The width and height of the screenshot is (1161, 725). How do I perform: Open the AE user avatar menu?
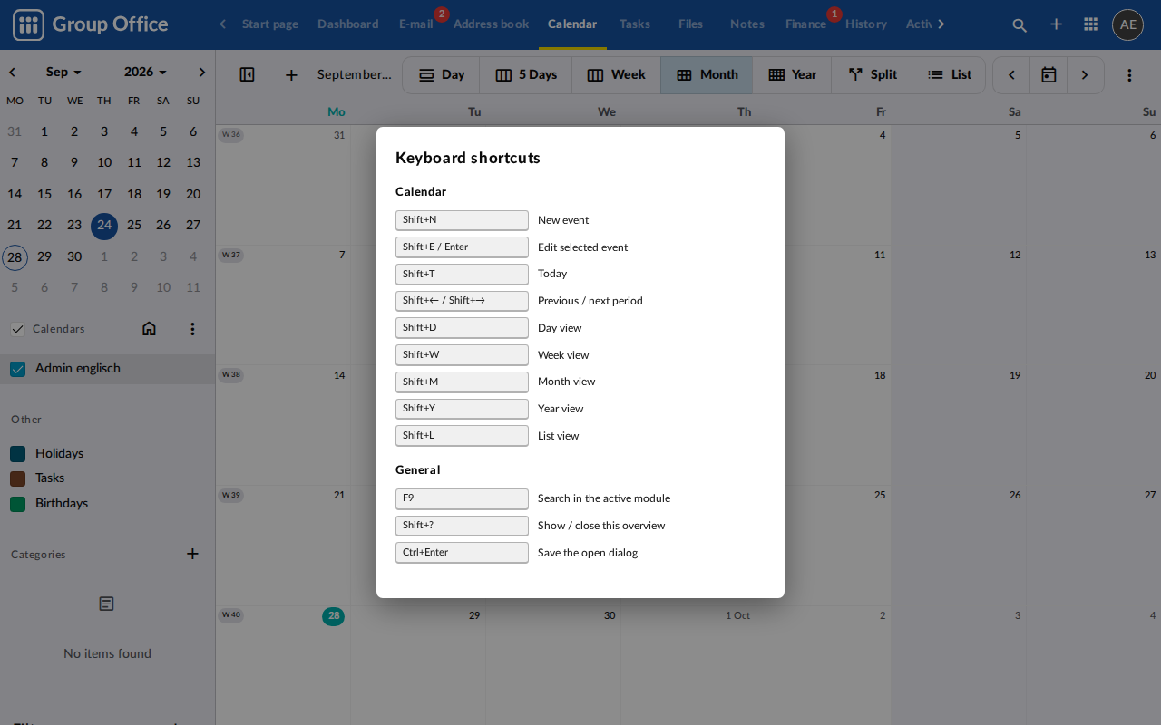[x=1127, y=24]
